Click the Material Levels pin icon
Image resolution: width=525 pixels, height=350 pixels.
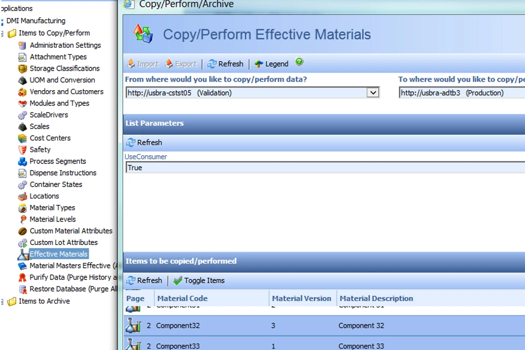tap(22, 219)
